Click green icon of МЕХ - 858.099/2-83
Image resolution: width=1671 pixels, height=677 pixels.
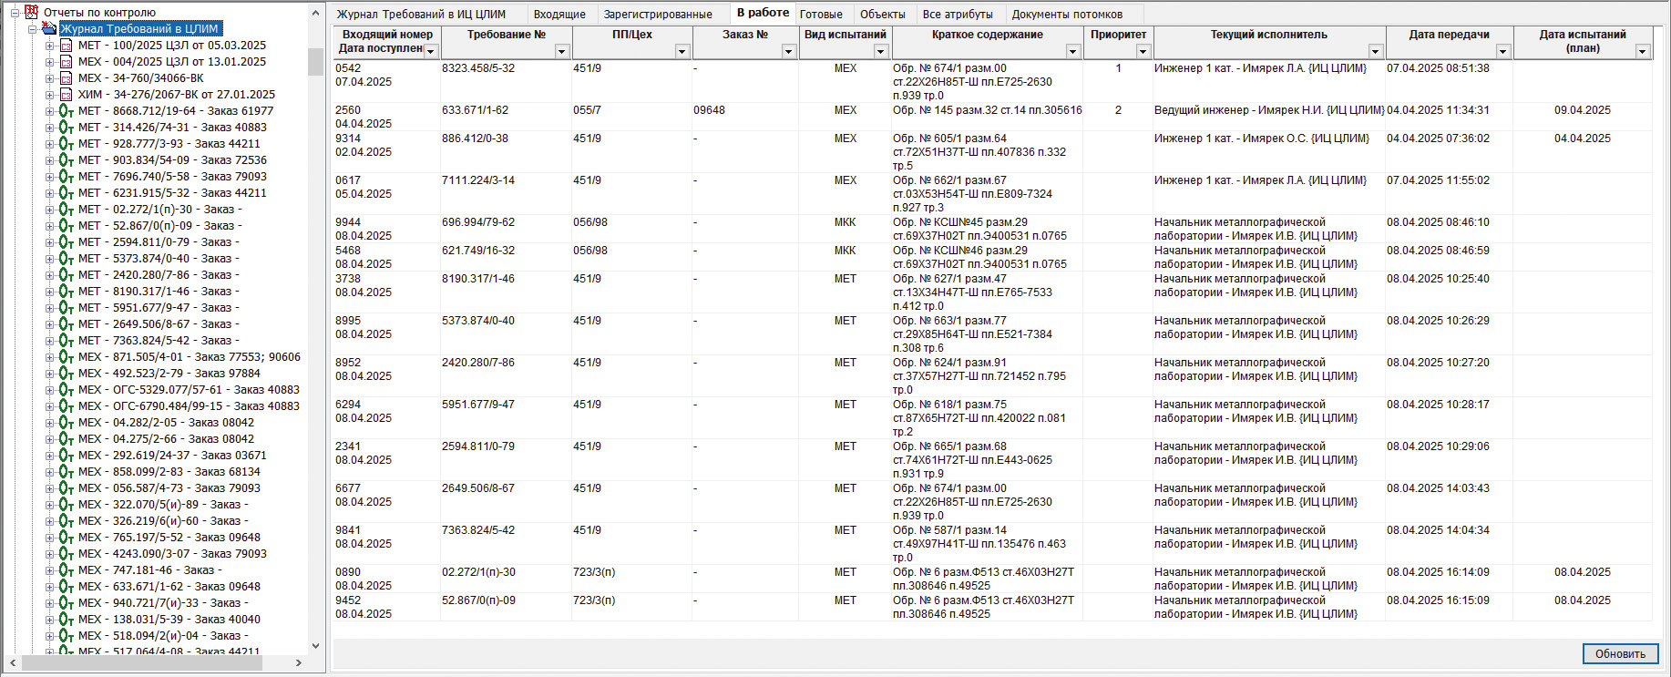click(x=66, y=472)
